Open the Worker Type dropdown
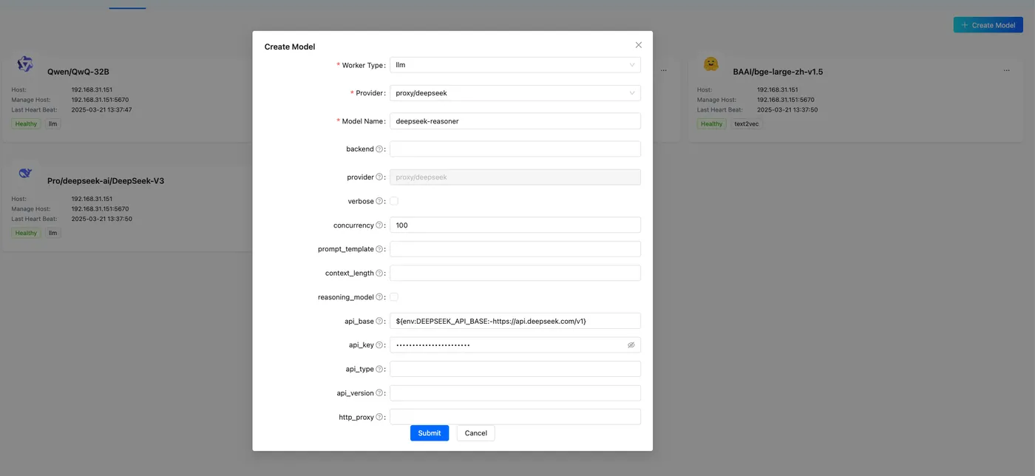This screenshot has height=476, width=1035. pyautogui.click(x=515, y=65)
